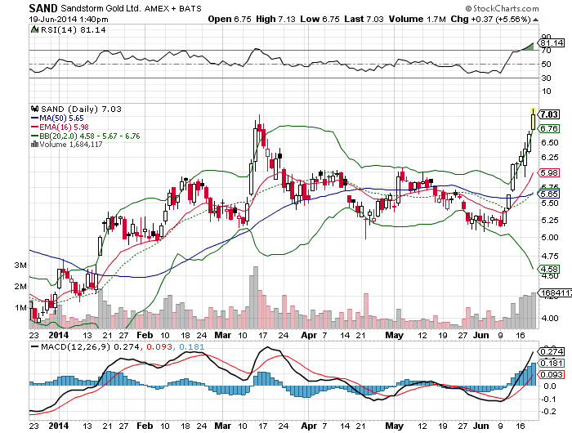The width and height of the screenshot is (572, 433).
Task: Click the 30 level on the RSI axis
Action: tap(546, 78)
